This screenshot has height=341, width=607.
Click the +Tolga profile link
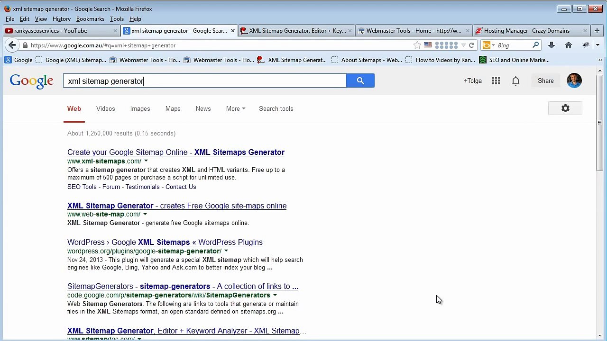472,81
